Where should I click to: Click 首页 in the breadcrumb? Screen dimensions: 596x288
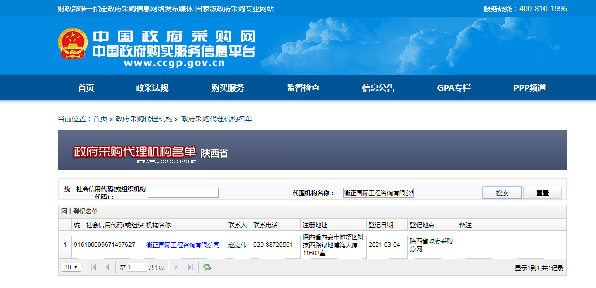tap(100, 119)
